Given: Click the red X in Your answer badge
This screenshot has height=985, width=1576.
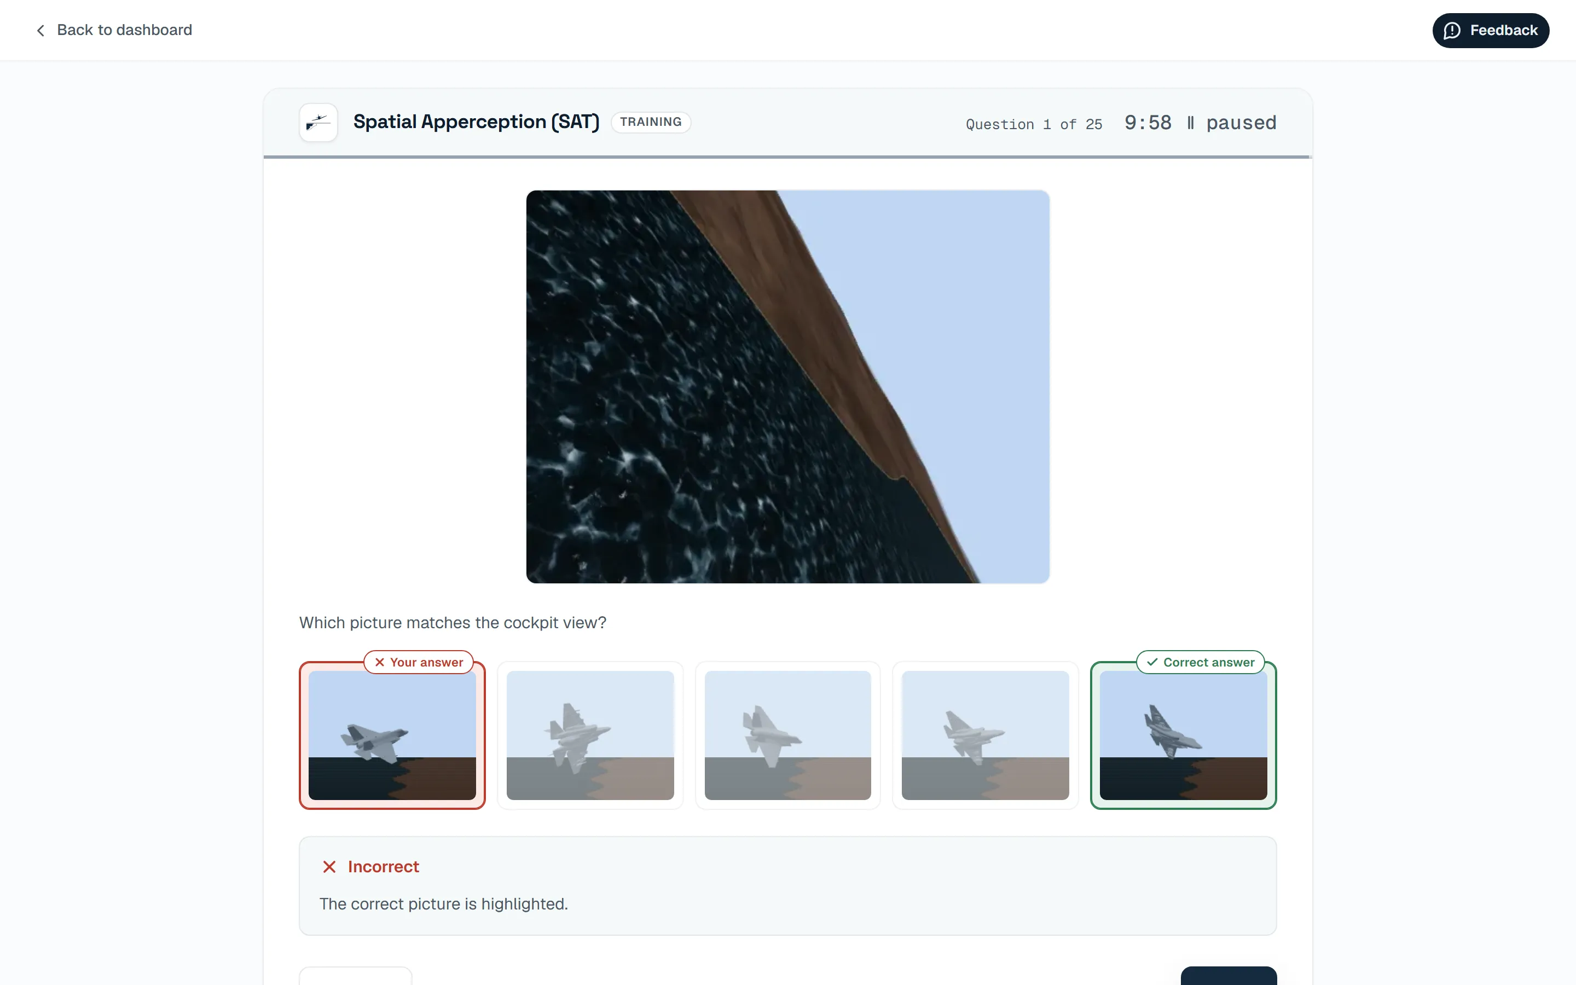Looking at the screenshot, I should [380, 662].
